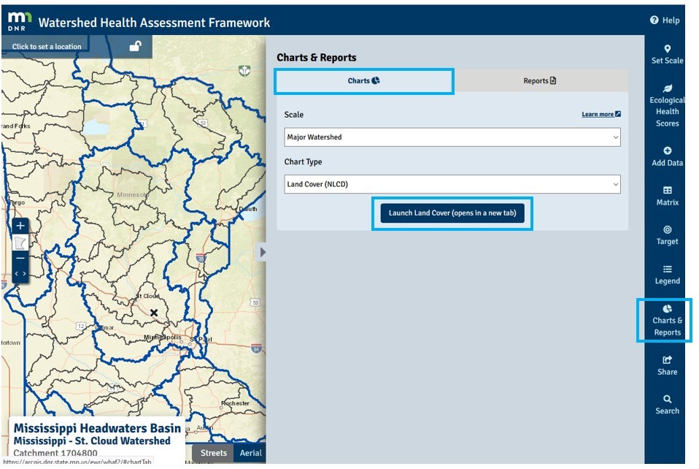Open the Target panel

tap(667, 235)
